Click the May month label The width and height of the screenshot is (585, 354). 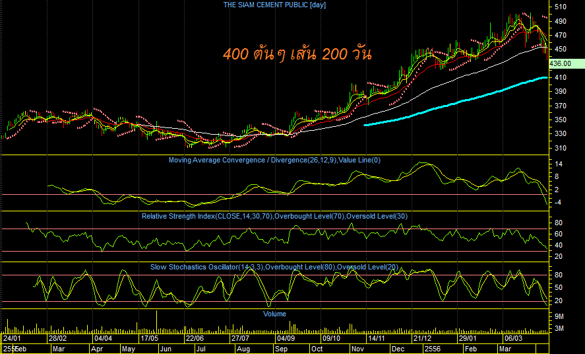point(129,349)
